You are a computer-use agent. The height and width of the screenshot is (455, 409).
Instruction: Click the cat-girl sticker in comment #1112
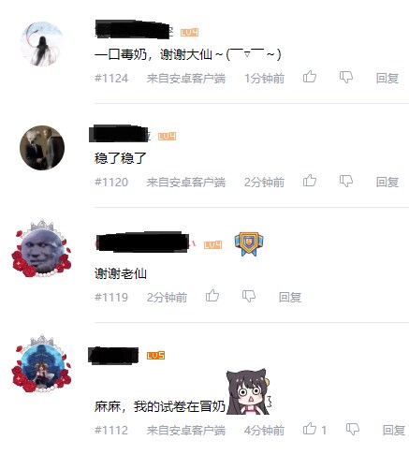pos(249,392)
